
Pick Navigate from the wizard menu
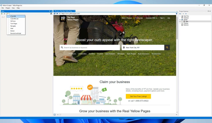click(16, 26)
